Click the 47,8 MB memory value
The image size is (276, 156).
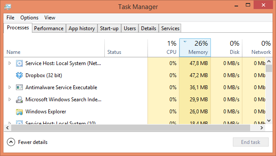click(x=199, y=63)
